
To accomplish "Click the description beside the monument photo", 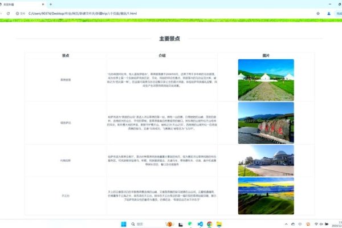I will pos(162,123).
